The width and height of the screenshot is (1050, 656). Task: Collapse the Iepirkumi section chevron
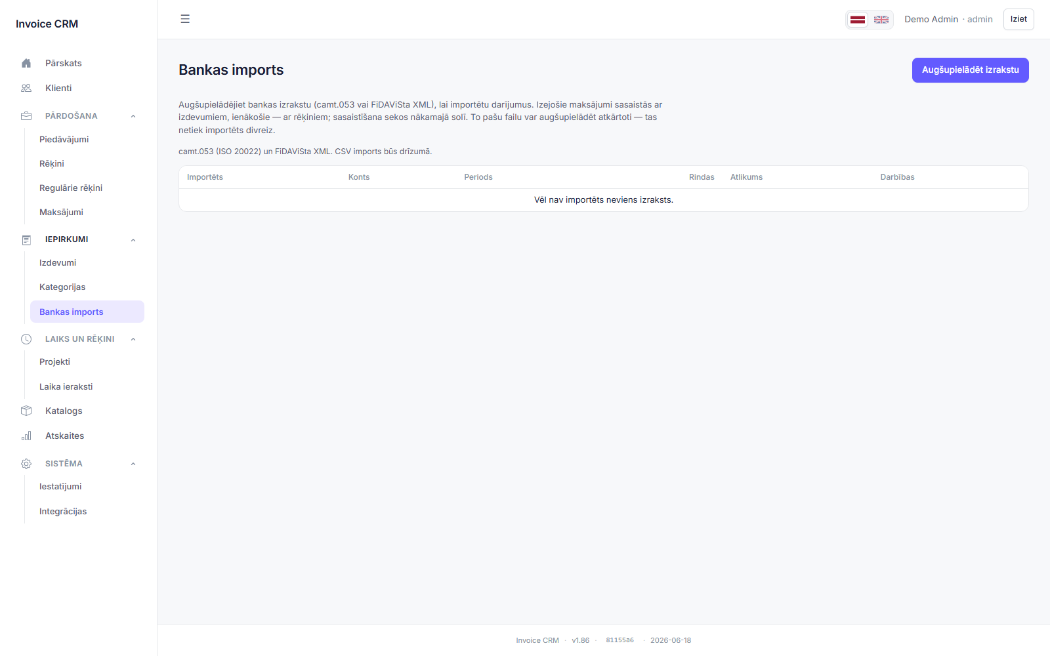point(133,239)
